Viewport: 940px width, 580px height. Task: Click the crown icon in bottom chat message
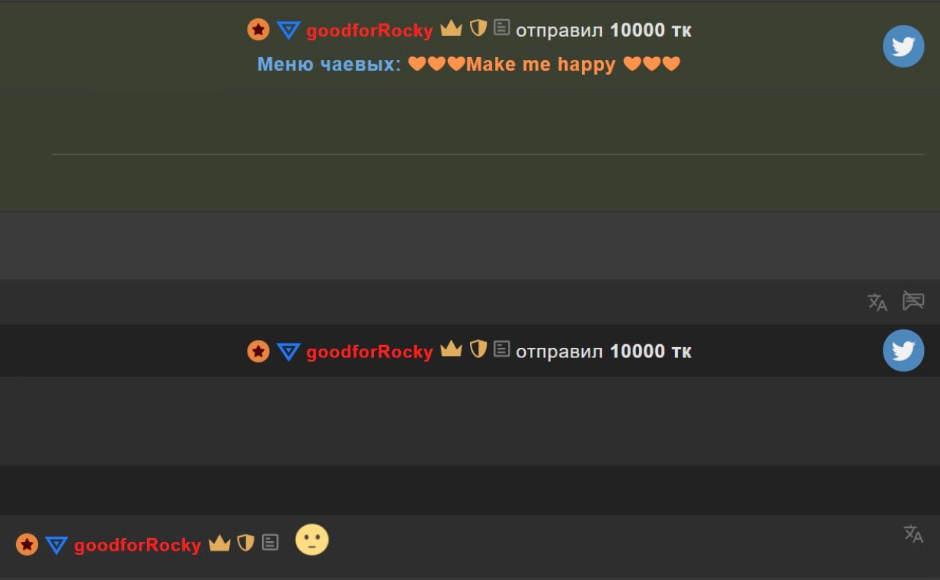(220, 543)
